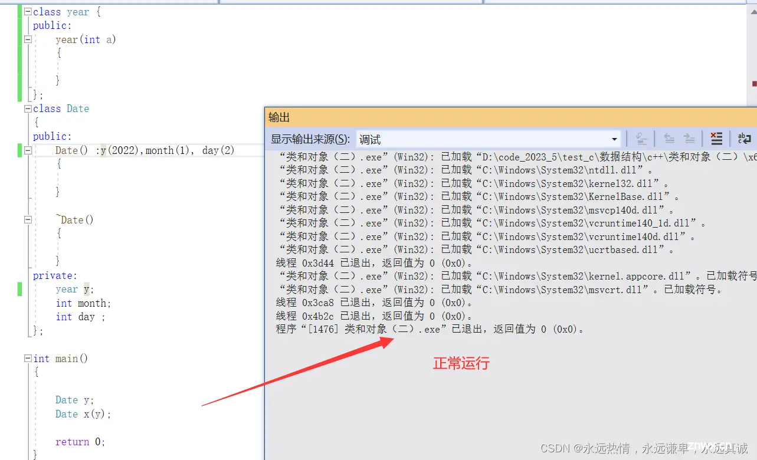Click the '程序 [1476]' exited output line
757x460 pixels.
click(431, 329)
